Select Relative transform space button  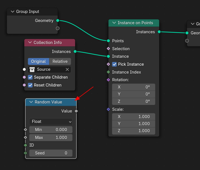pyautogui.click(x=60, y=61)
